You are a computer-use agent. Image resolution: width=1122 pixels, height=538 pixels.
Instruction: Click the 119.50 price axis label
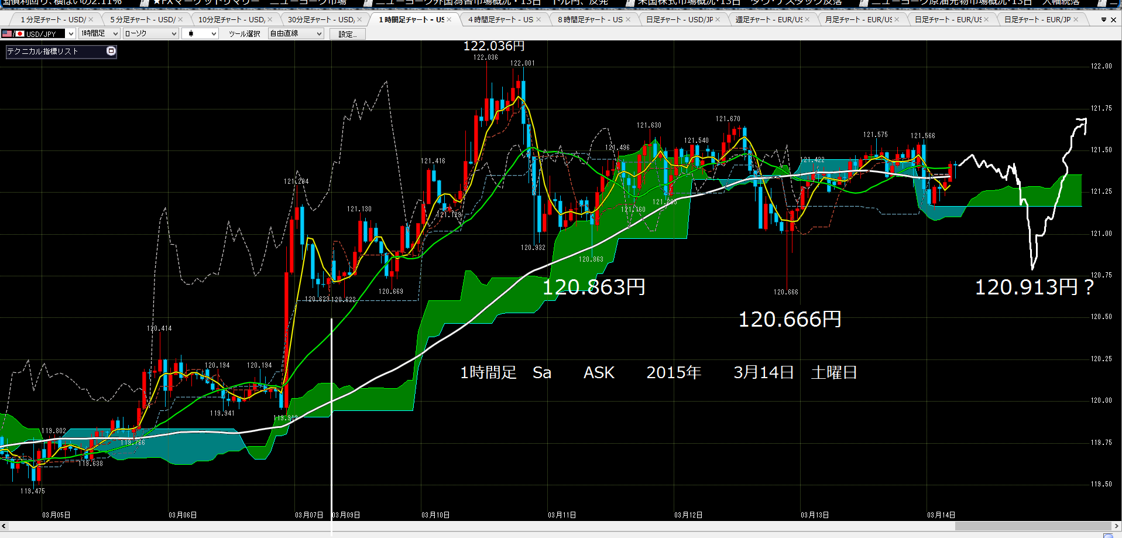coord(1101,484)
